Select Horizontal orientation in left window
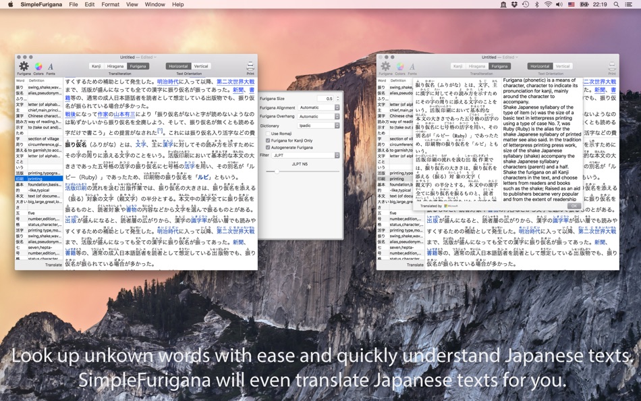 click(178, 66)
